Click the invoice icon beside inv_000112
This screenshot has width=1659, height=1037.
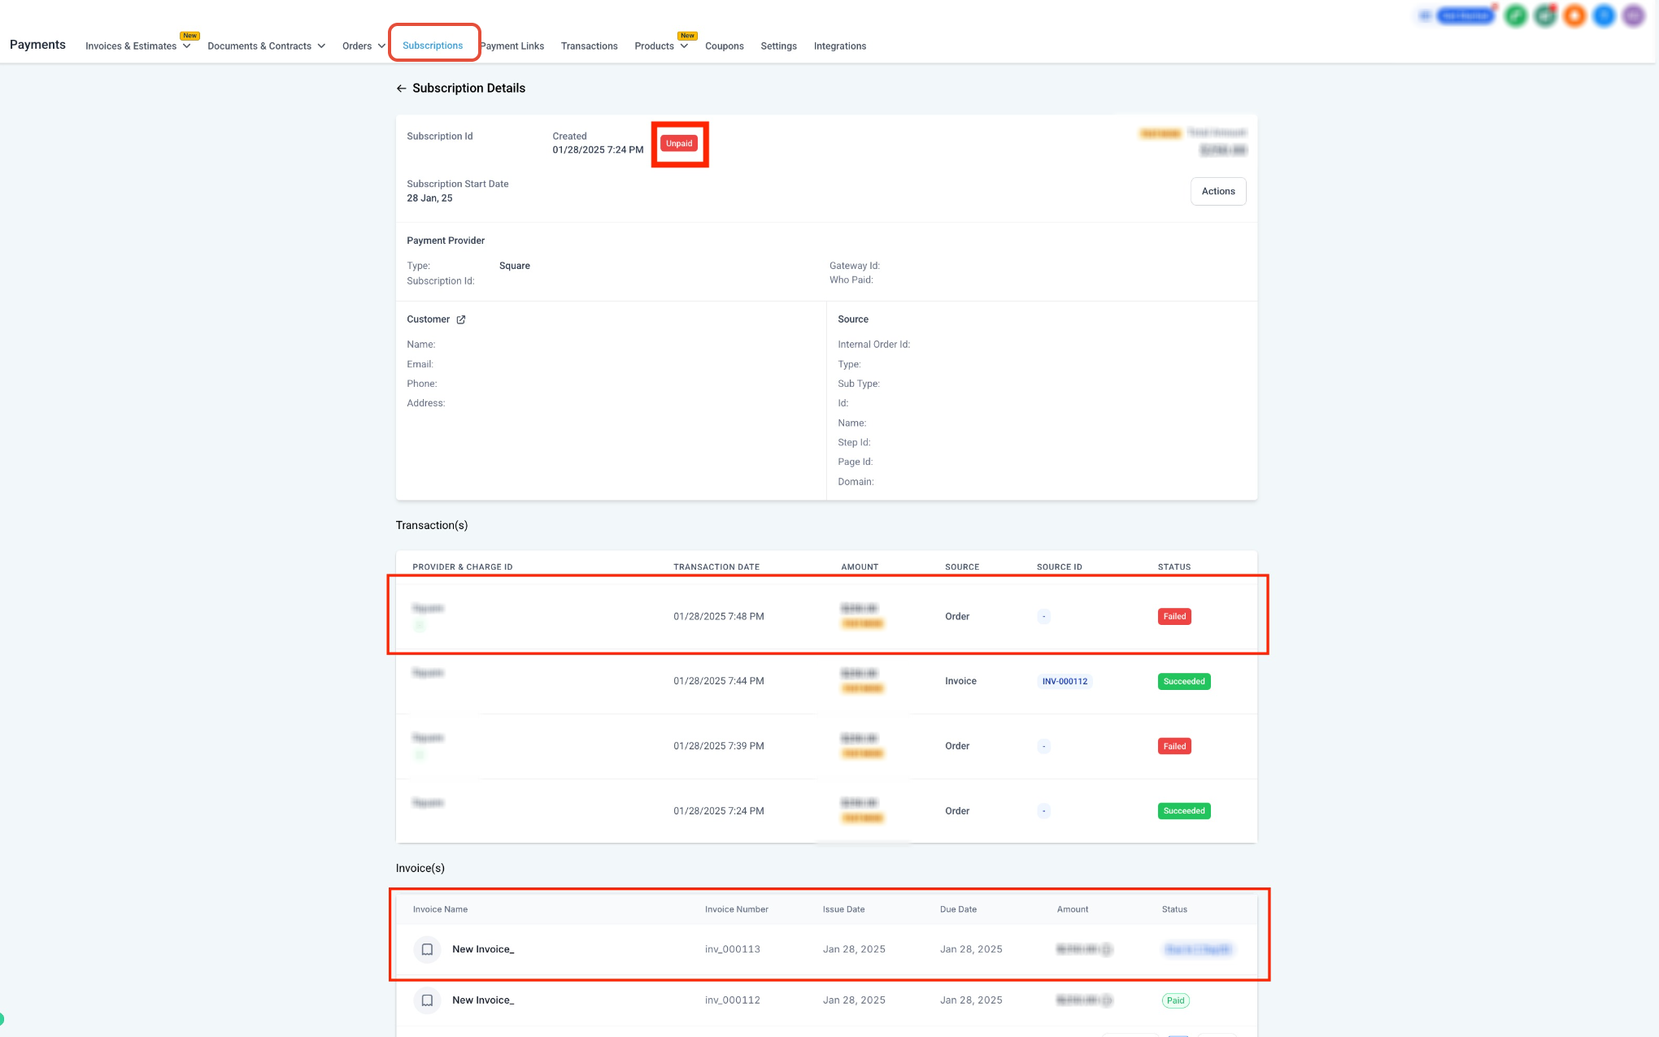click(427, 1000)
